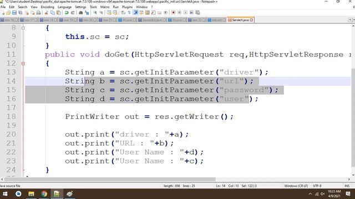355x199 pixels.
Task: Click the Replace toolbar icon
Action: (x=87, y=13)
